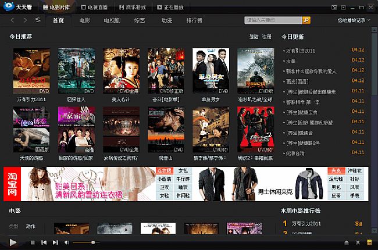This screenshot has width=378, height=250.
Task: Switch to the 电视直播 tab
Action: click(94, 7)
